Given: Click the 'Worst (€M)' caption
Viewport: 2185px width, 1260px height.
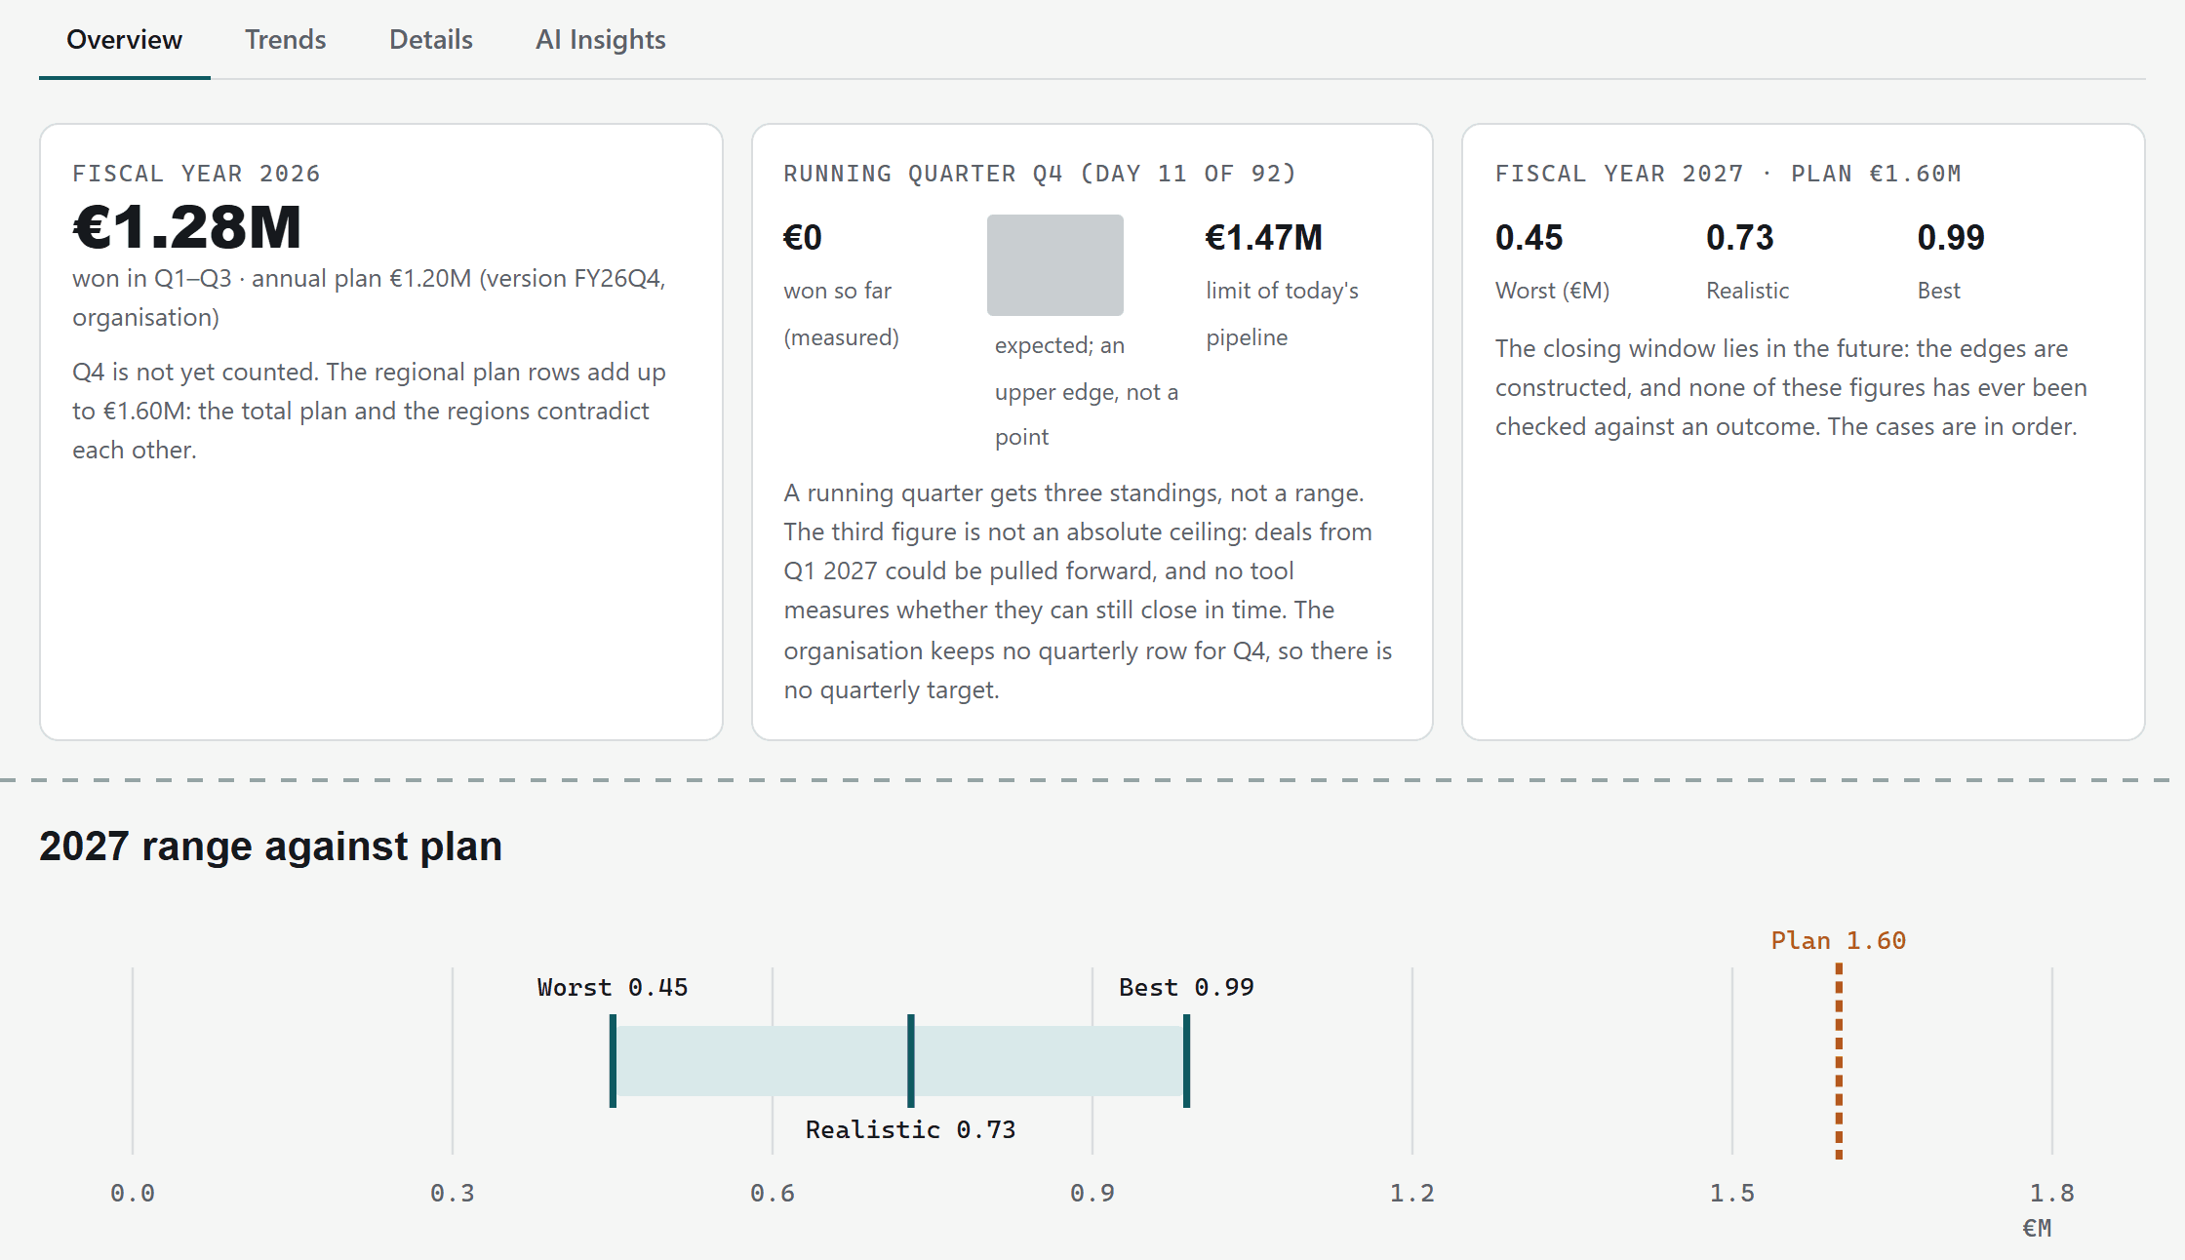Looking at the screenshot, I should click(1552, 291).
